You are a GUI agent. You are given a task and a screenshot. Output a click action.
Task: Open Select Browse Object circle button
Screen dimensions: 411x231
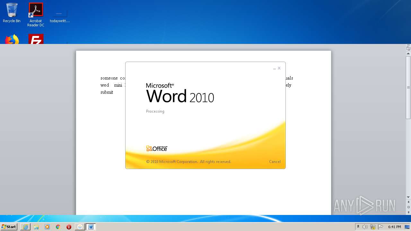[408, 207]
